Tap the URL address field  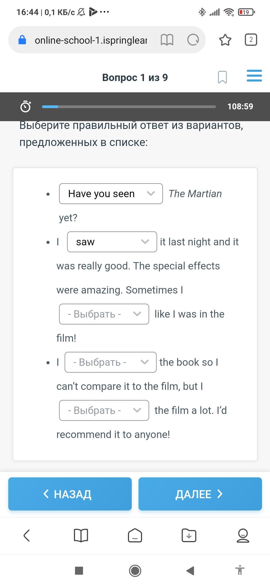(90, 40)
